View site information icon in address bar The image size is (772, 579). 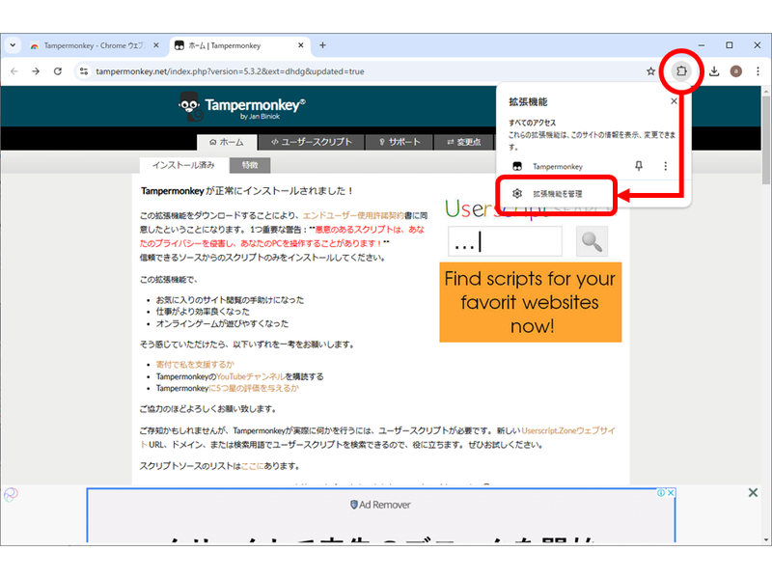[x=84, y=71]
